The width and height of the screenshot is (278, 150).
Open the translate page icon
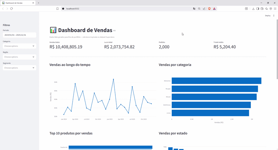point(194,9)
